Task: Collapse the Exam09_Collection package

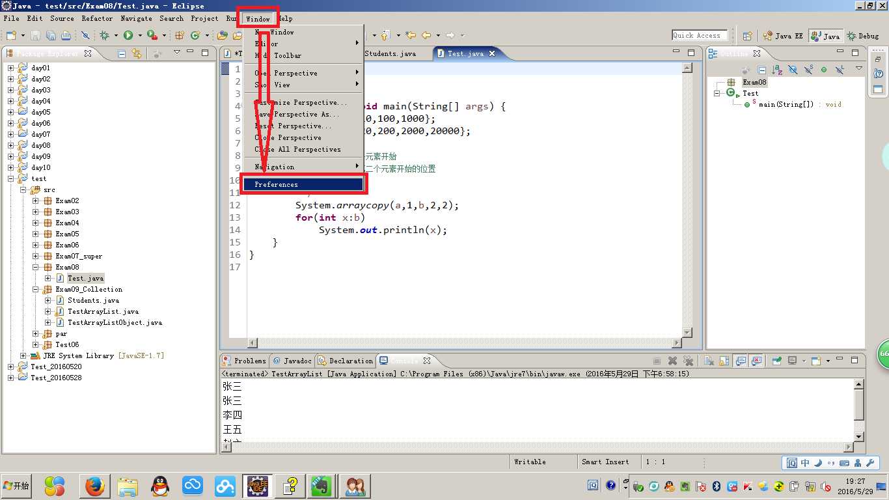Action: [x=35, y=289]
